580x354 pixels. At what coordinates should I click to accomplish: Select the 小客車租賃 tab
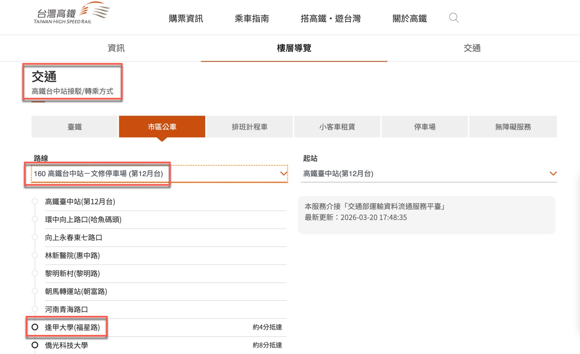point(337,127)
